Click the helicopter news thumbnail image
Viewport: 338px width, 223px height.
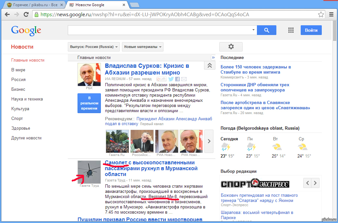point(89,172)
